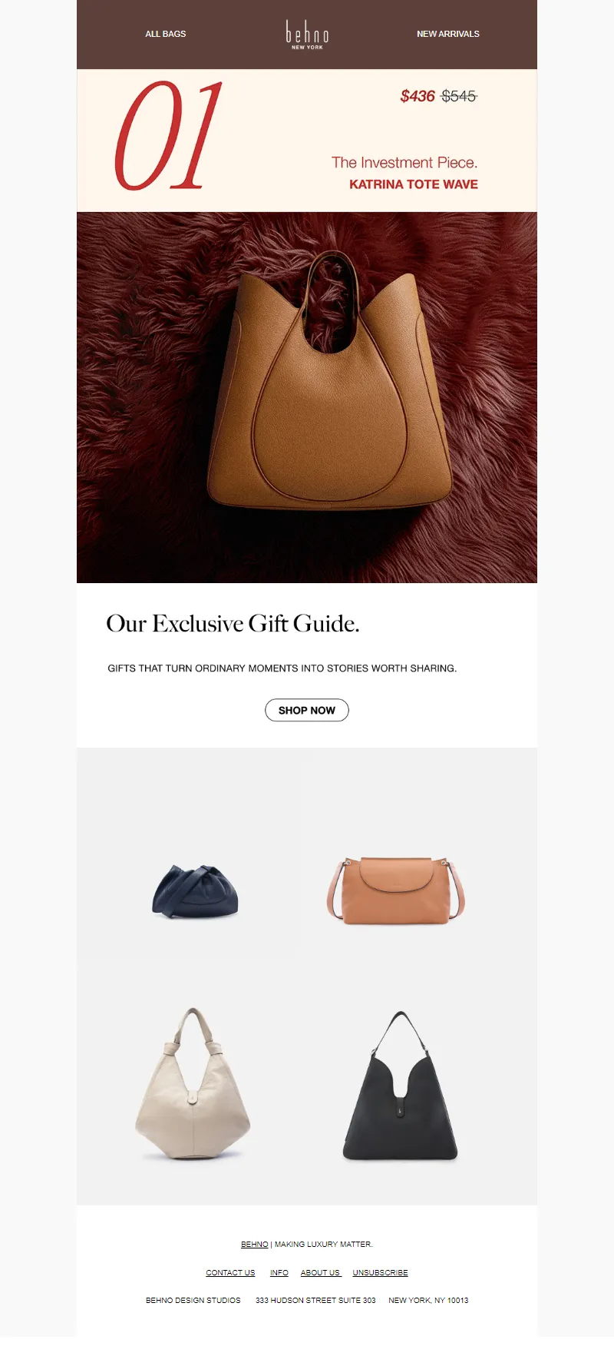This screenshot has width=614, height=1366.
Task: Select the navy blue clutch bag
Action: [195, 891]
